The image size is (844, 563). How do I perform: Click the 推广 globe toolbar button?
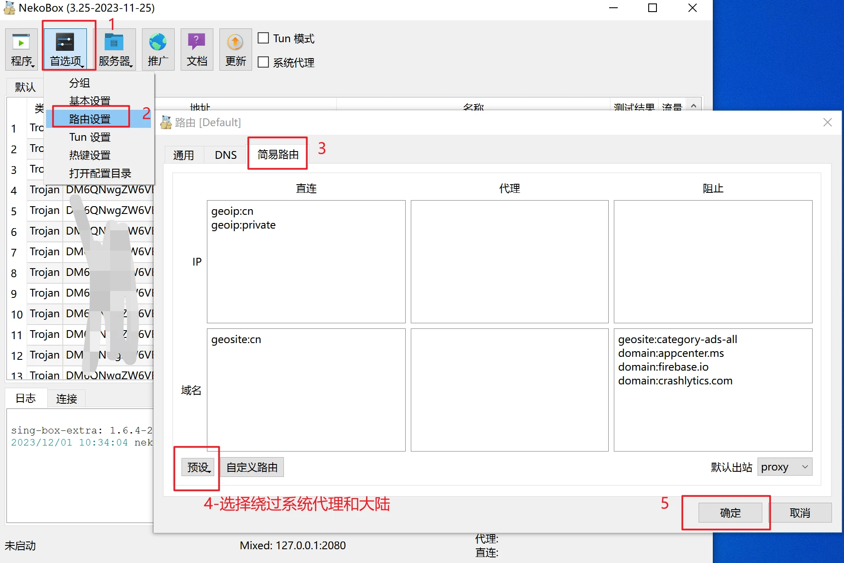pos(158,49)
